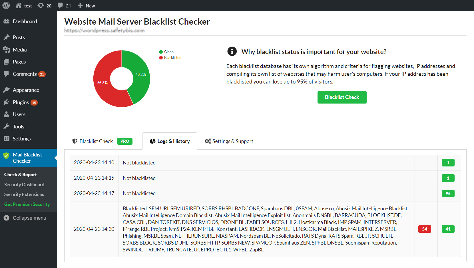
Task: Toggle Blacklisted legend item in chart
Action: pyautogui.click(x=170, y=57)
